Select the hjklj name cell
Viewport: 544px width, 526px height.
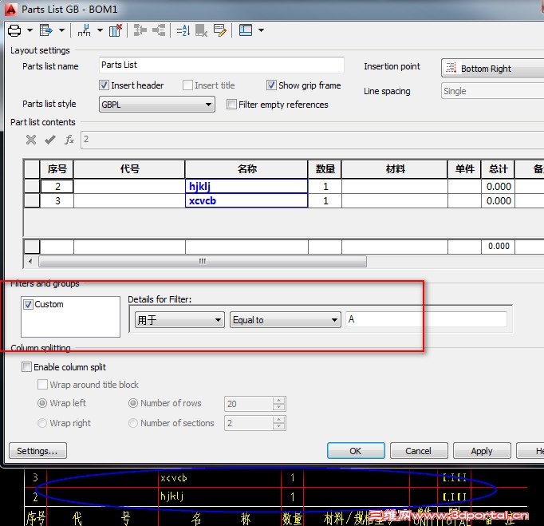pos(246,187)
